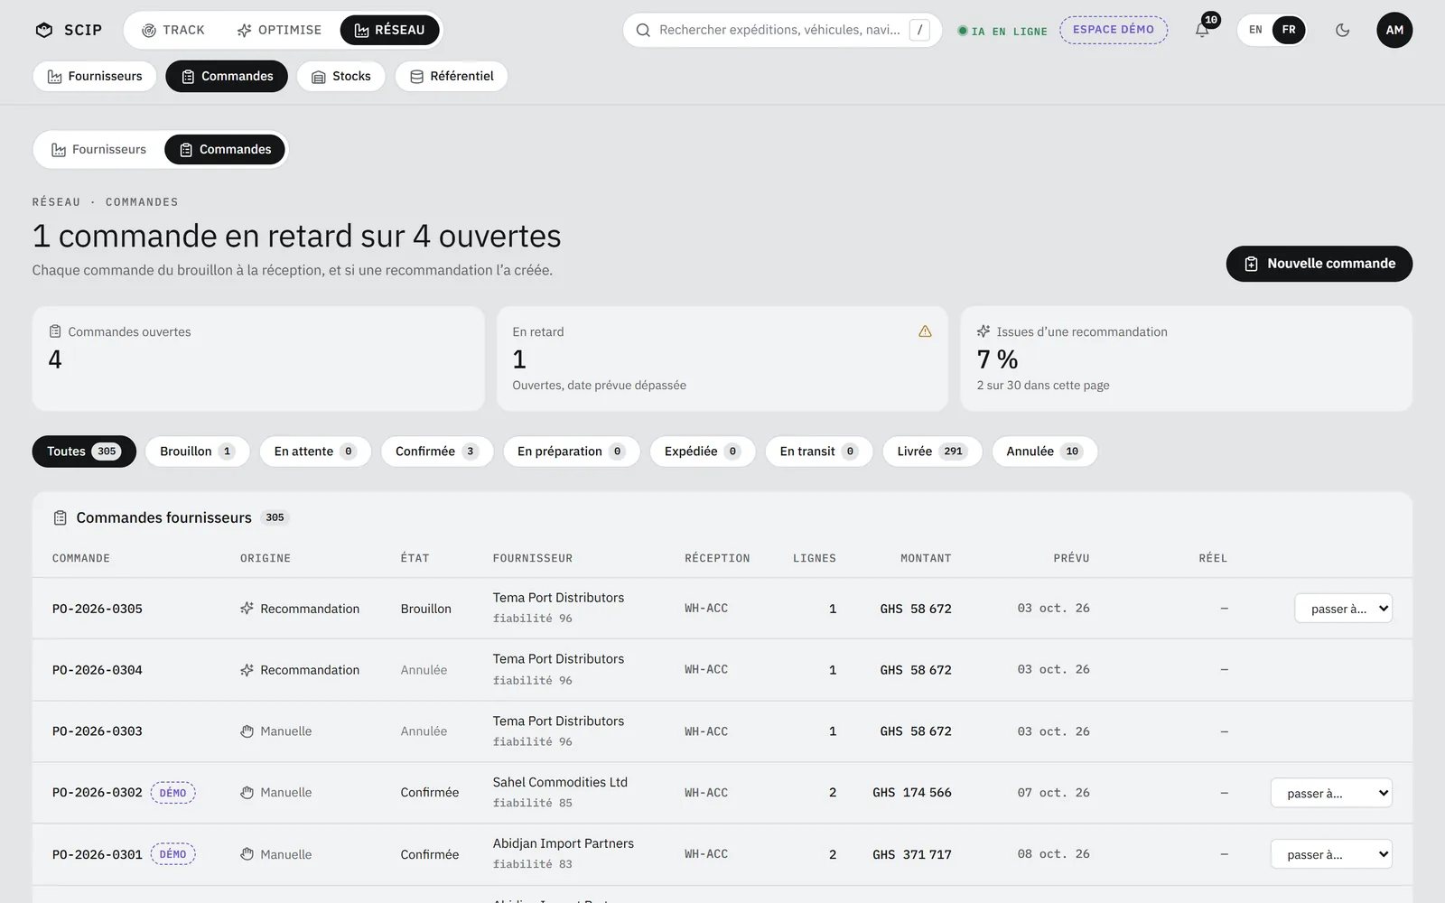Open the Référentiel sub-navigation tab
1445x903 pixels.
coord(452,77)
